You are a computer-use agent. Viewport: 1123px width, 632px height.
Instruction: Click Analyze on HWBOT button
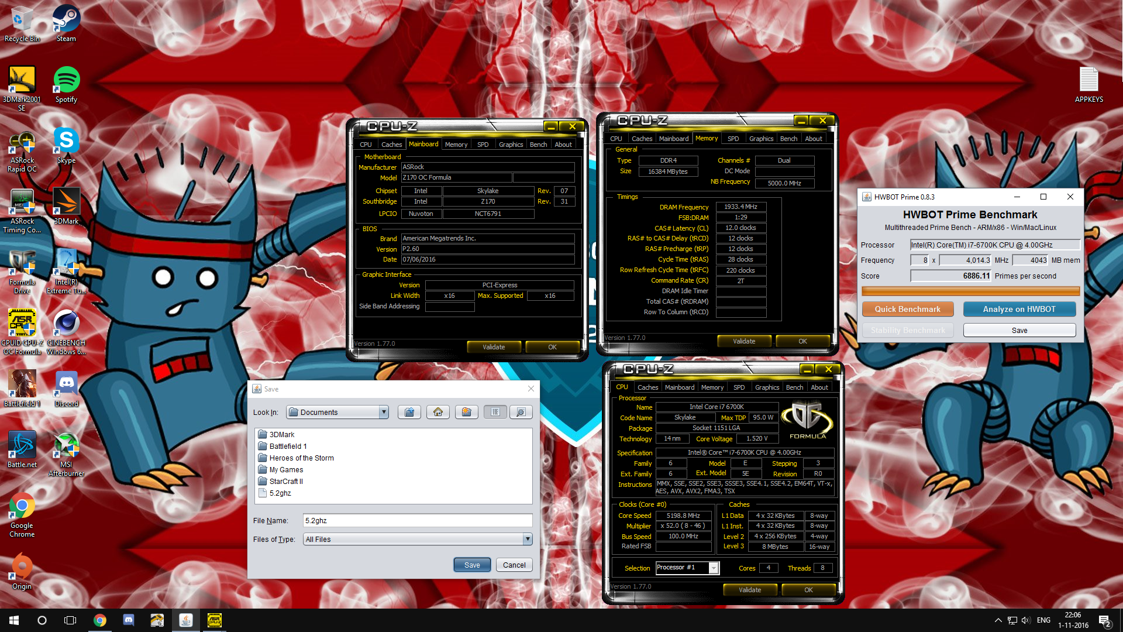coord(1019,309)
